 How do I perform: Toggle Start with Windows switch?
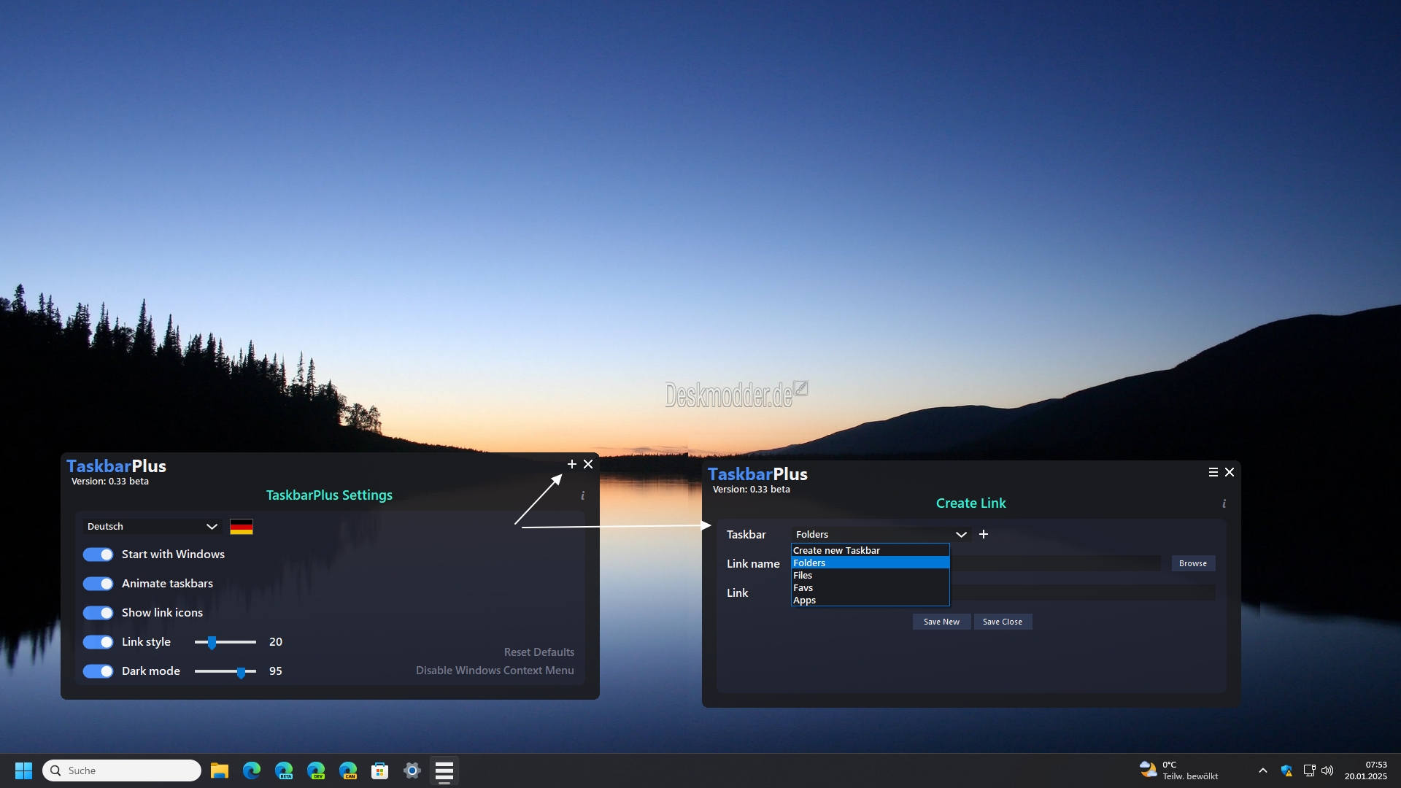point(98,555)
